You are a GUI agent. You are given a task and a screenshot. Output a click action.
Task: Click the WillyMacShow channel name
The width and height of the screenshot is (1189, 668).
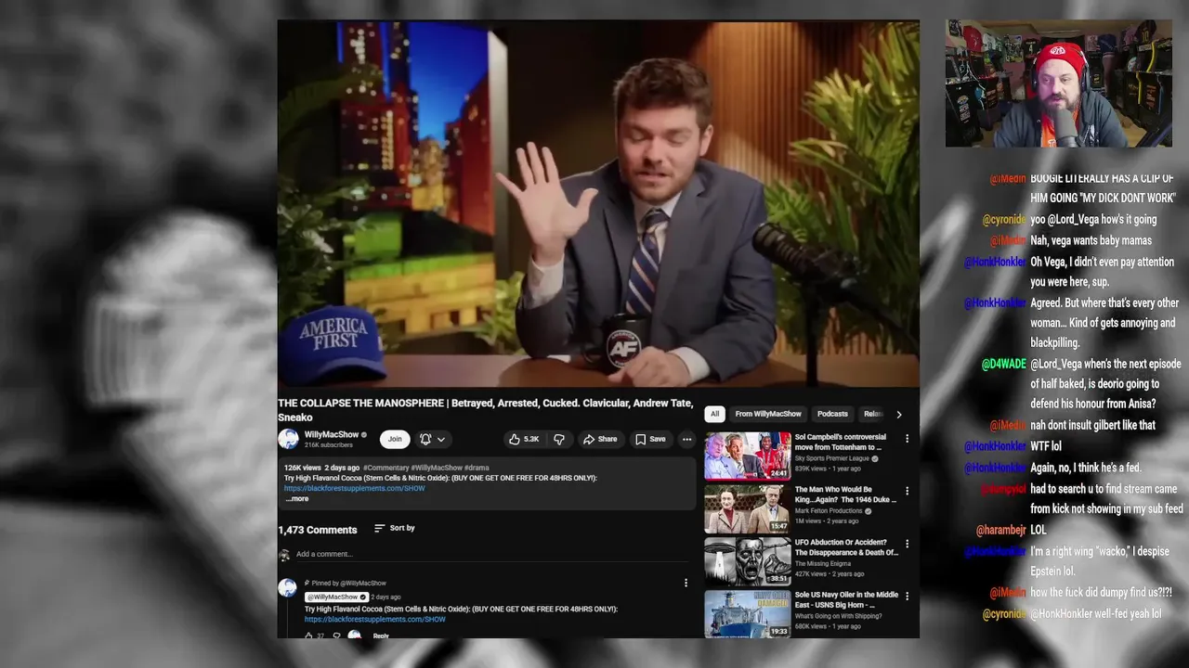coord(332,434)
